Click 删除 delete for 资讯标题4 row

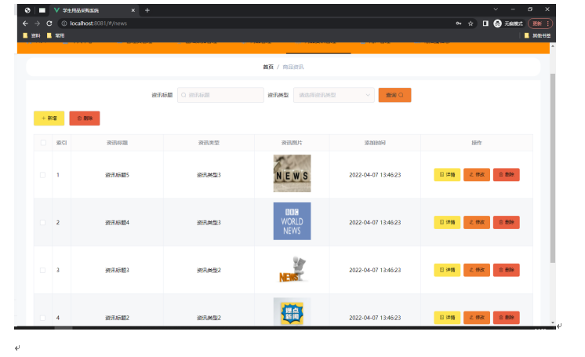coord(507,222)
